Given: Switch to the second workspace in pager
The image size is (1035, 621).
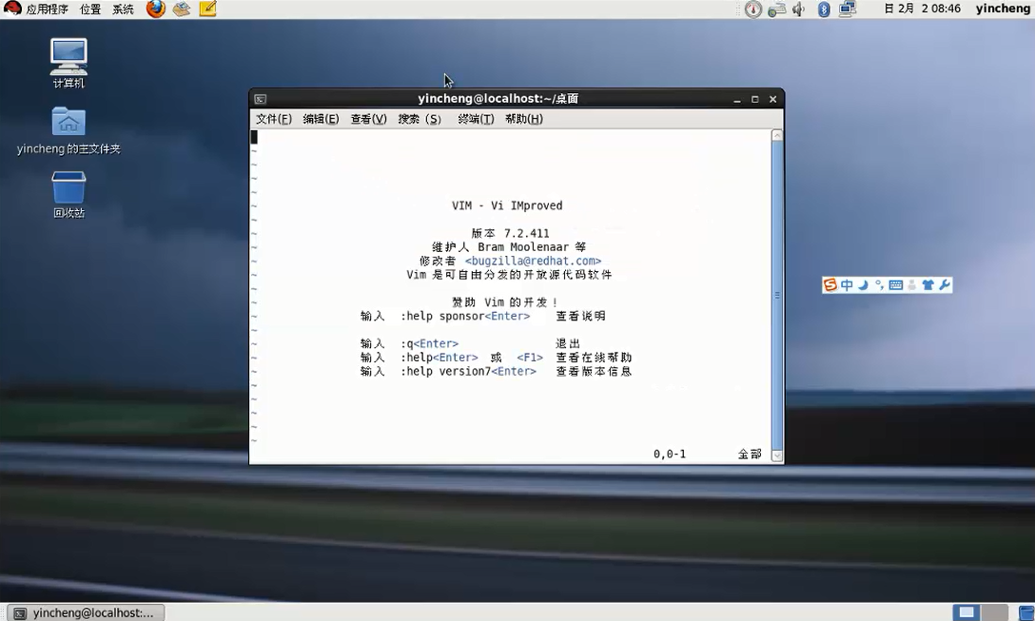Looking at the screenshot, I should 994,611.
